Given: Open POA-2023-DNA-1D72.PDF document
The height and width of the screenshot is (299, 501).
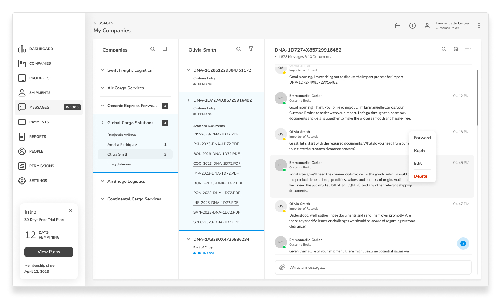Looking at the screenshot, I should pos(217,193).
